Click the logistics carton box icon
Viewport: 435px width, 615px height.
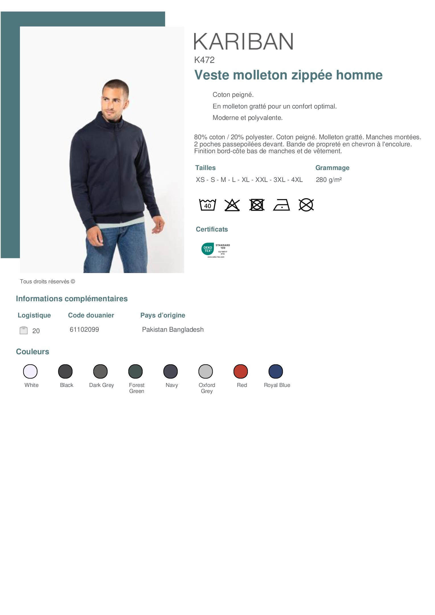24,330
